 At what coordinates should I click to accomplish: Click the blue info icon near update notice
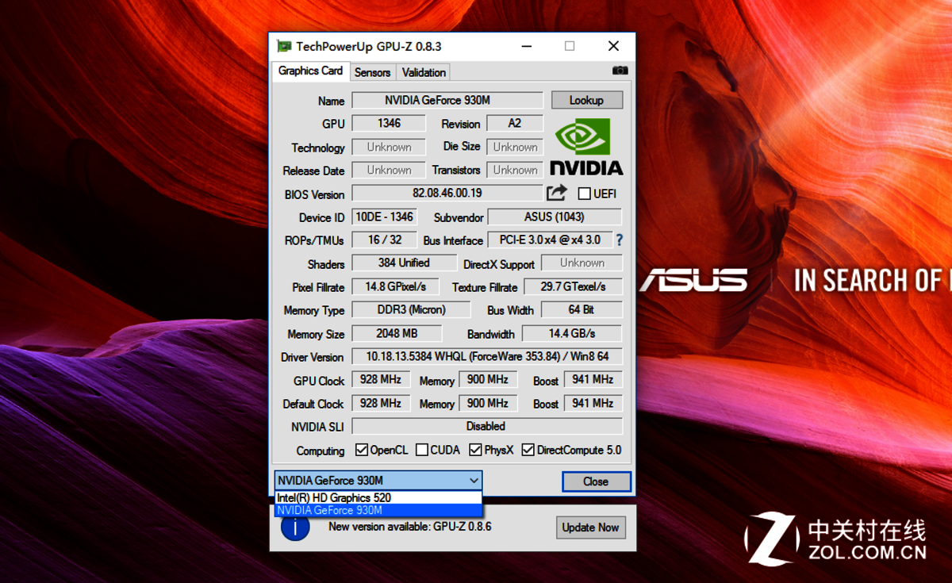click(x=295, y=527)
